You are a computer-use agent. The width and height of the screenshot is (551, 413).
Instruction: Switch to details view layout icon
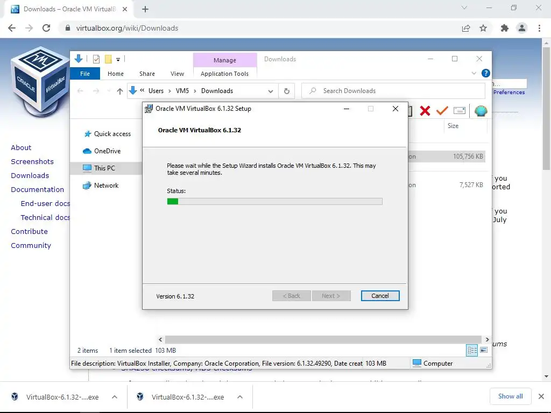coord(472,350)
